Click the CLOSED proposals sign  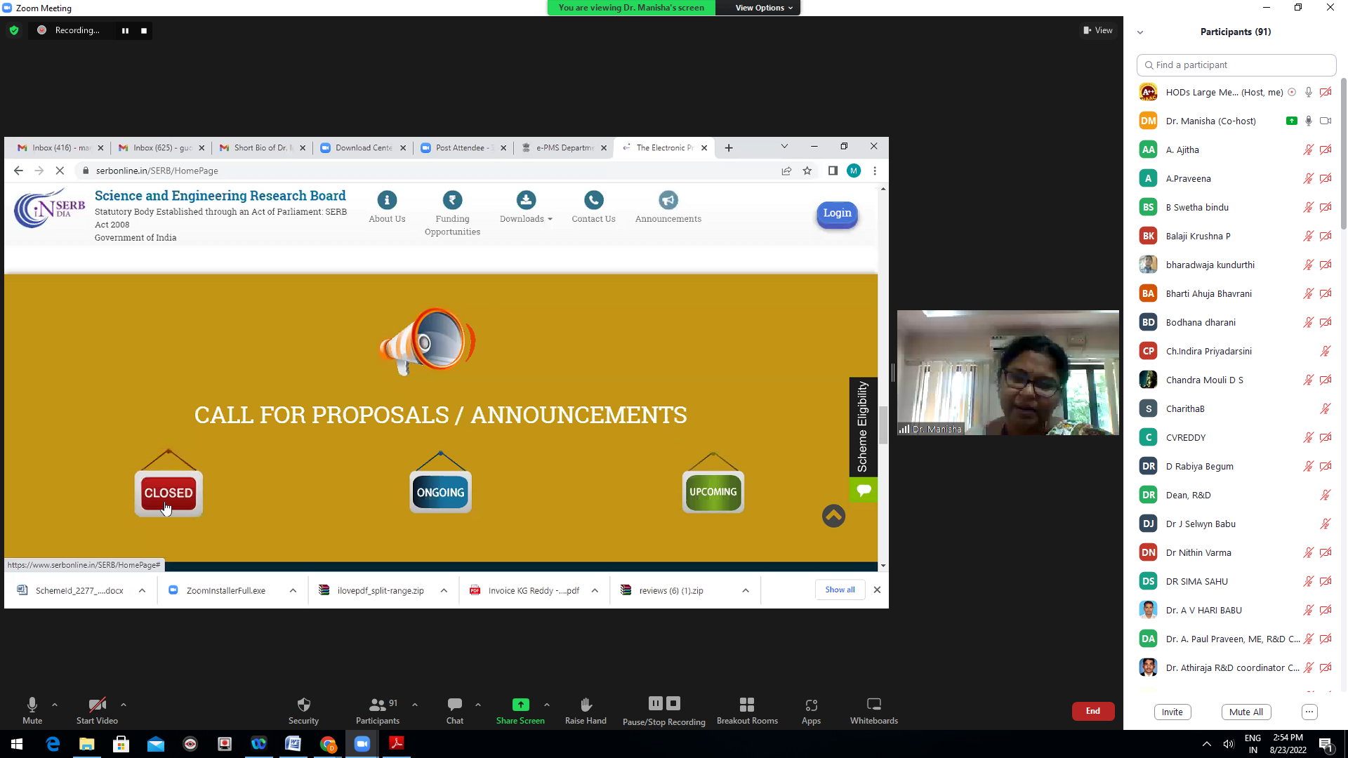pyautogui.click(x=168, y=493)
